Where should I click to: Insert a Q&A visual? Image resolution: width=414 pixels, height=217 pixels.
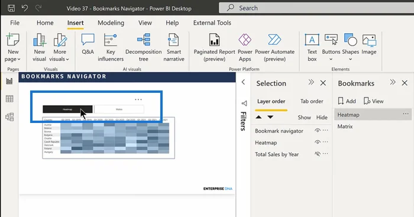[x=88, y=44]
